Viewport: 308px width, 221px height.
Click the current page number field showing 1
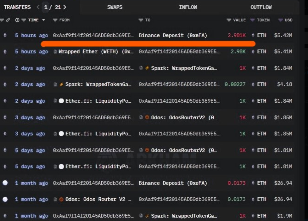pos(46,7)
